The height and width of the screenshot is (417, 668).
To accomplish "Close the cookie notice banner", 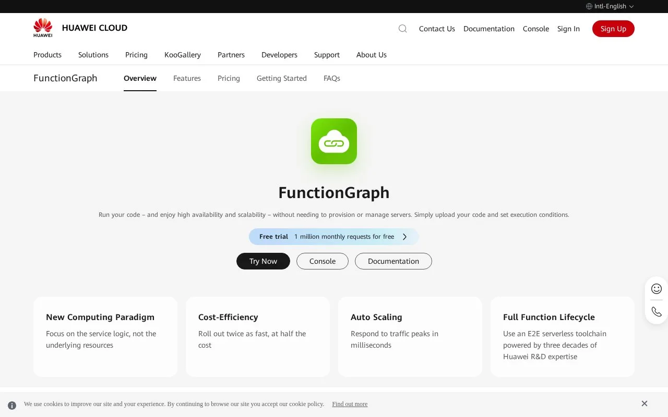I will (x=645, y=403).
